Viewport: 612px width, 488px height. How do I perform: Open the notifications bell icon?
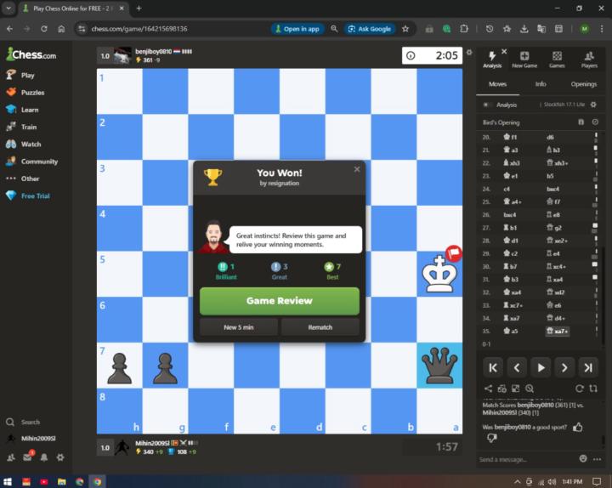pyautogui.click(x=44, y=457)
